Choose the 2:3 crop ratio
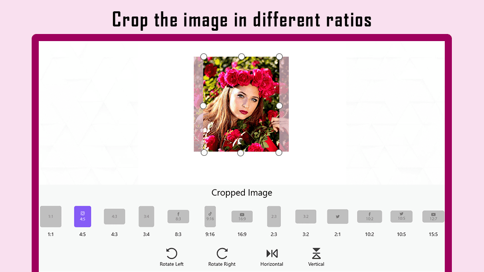 [x=274, y=216]
